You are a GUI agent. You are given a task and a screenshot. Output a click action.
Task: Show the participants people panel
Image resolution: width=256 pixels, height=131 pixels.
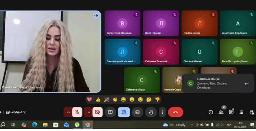(x=221, y=112)
